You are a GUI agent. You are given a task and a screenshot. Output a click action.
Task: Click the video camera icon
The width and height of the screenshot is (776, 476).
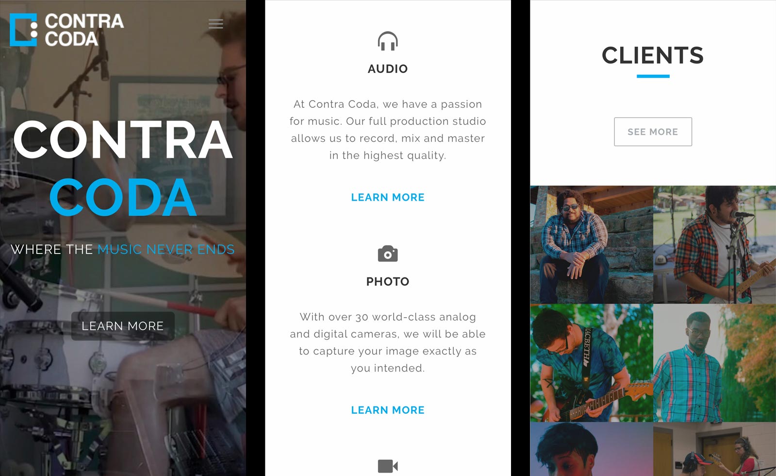[x=388, y=466]
